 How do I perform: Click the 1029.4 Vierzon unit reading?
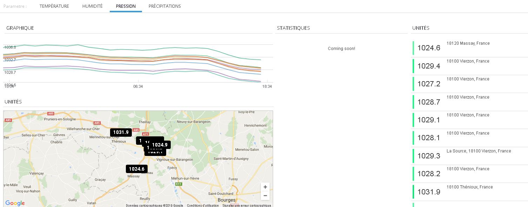[428, 66]
